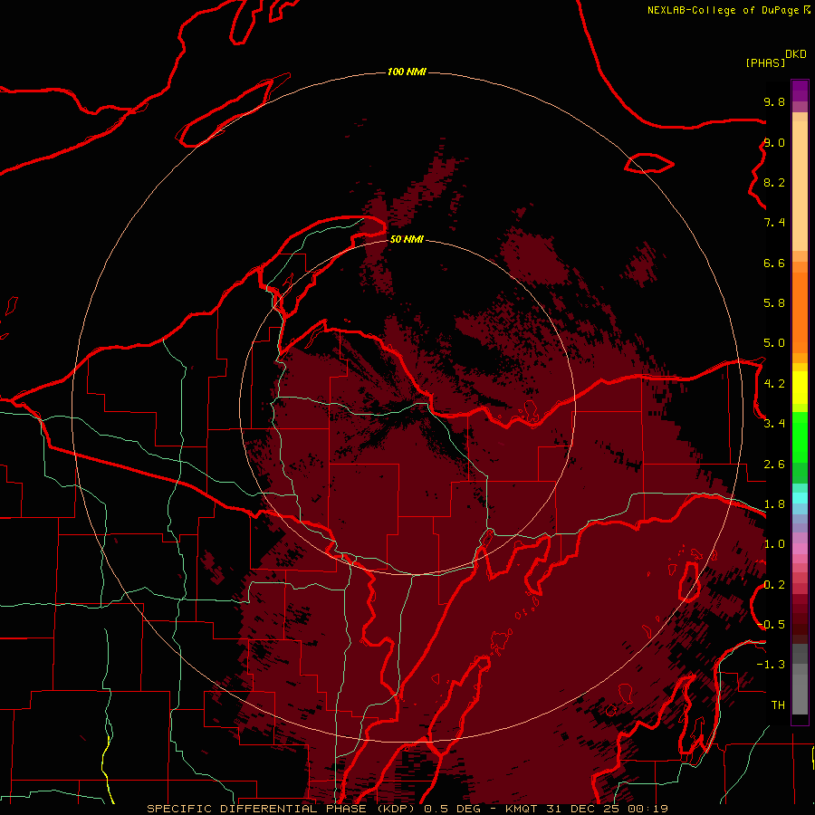
Task: Pick the purple band atop the color scale
Action: (x=800, y=91)
